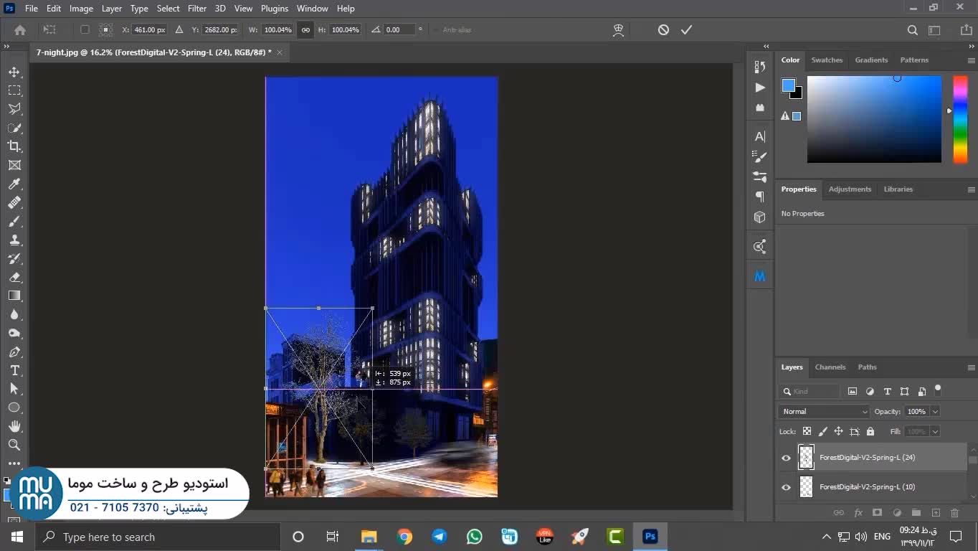This screenshot has width=978, height=551.
Task: Select the Zoom tool
Action: (14, 445)
